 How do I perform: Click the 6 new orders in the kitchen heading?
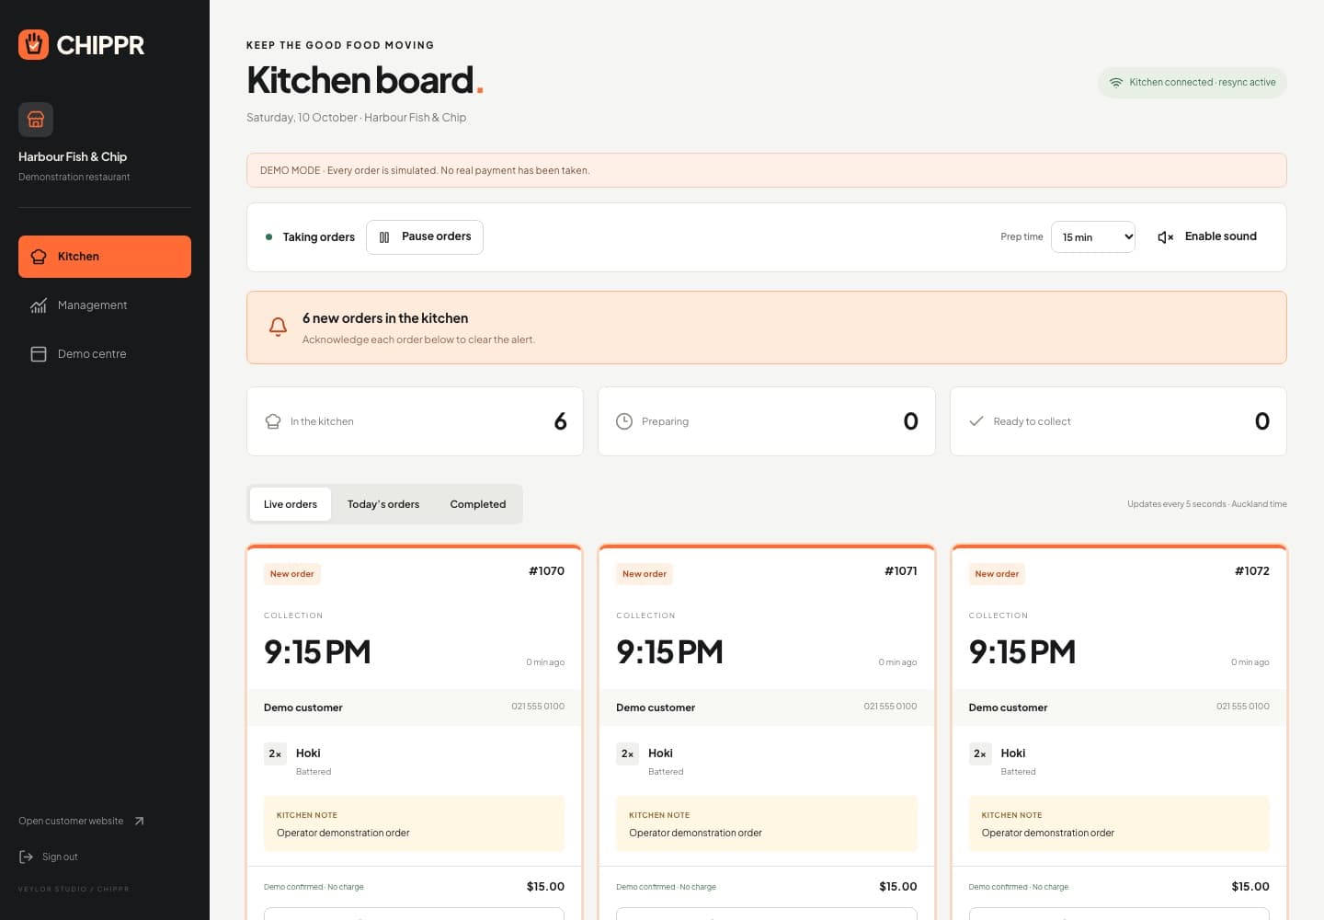point(385,318)
